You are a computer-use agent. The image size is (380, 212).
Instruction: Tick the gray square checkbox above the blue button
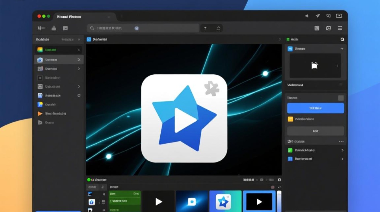[x=341, y=98]
